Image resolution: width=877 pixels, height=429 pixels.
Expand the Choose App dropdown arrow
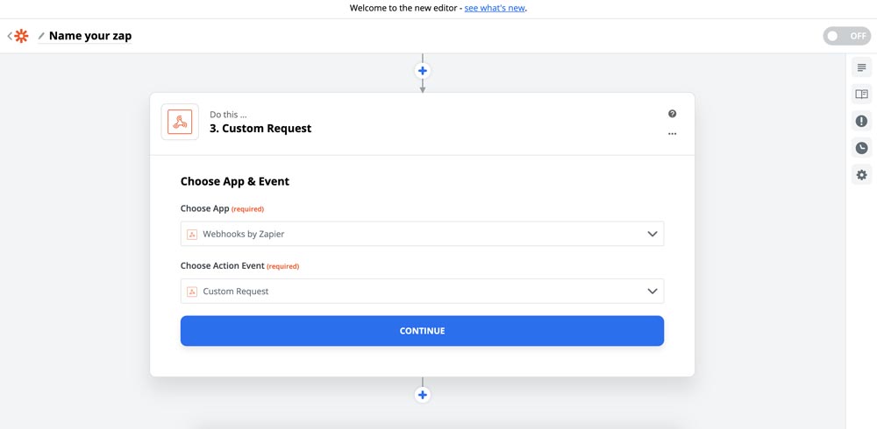coord(652,234)
